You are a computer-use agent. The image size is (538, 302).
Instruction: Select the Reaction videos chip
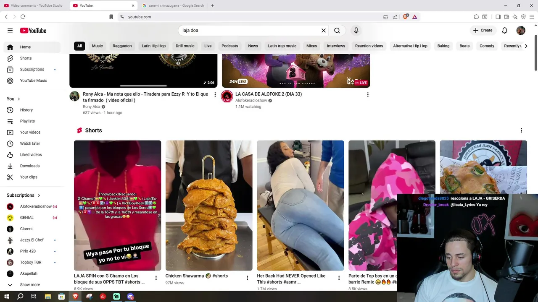(x=369, y=46)
